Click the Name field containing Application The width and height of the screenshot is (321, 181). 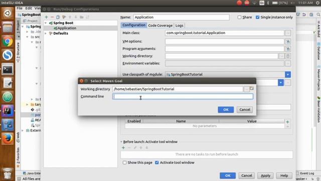coord(182,17)
